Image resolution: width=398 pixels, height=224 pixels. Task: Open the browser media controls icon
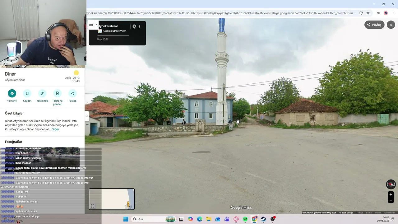378,13
